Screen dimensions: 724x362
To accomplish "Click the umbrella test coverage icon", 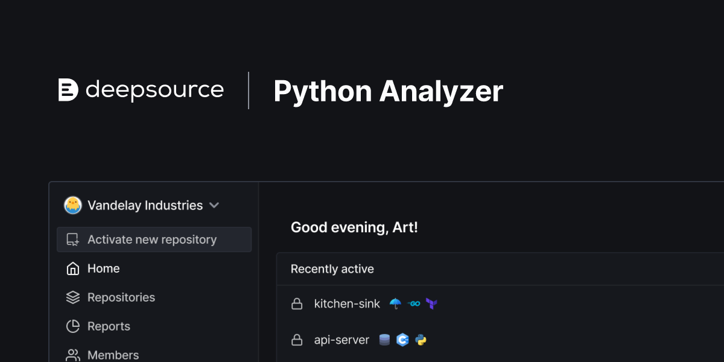I will click(x=395, y=303).
